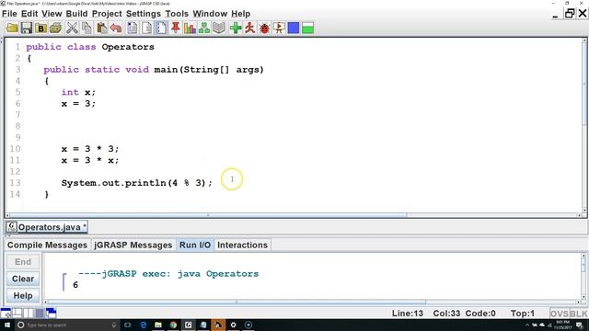Click the Print icon in toolbar

[55, 29]
